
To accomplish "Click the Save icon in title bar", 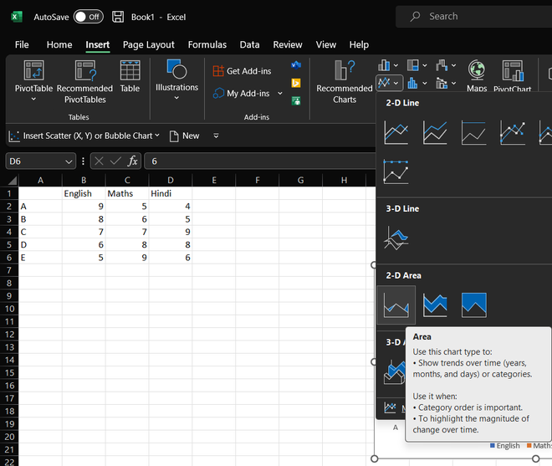I will click(118, 17).
